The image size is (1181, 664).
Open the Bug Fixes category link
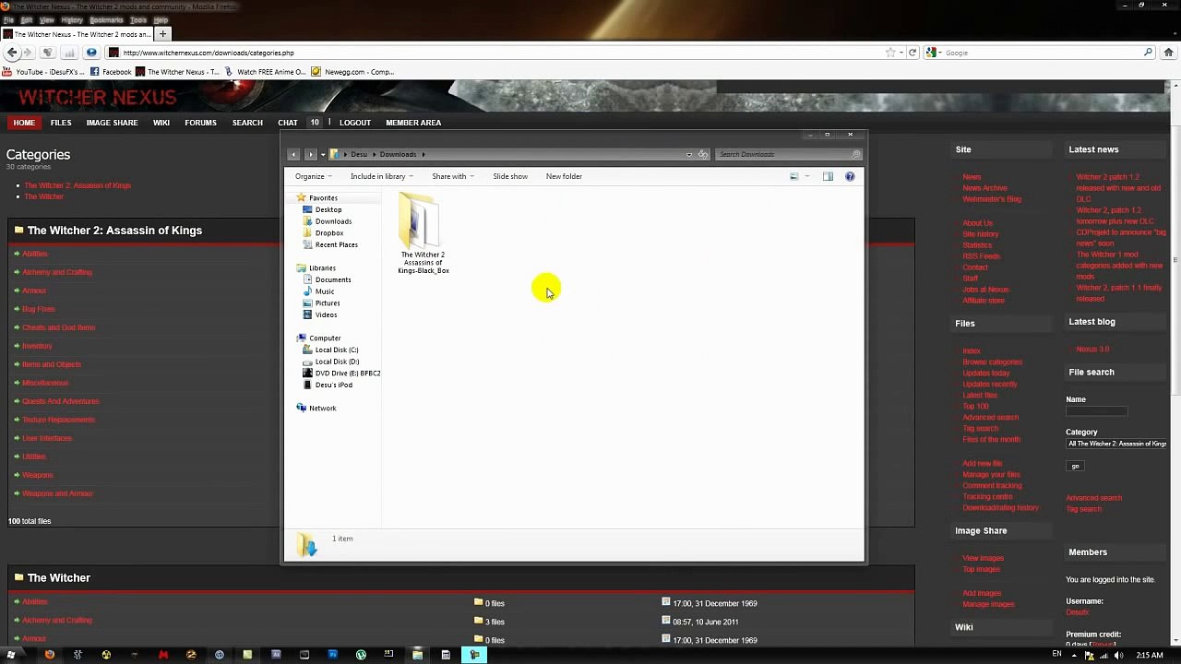[39, 309]
